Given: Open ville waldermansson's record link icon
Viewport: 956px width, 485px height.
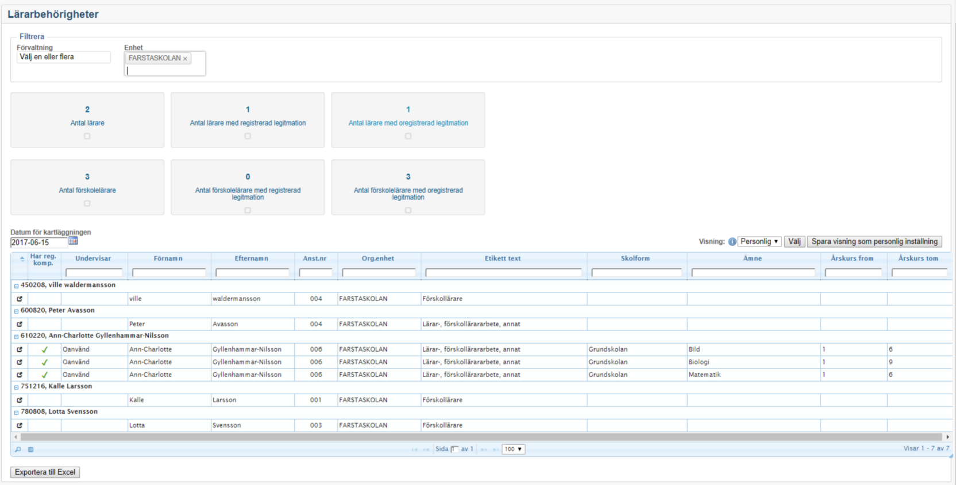Looking at the screenshot, I should click(x=19, y=299).
